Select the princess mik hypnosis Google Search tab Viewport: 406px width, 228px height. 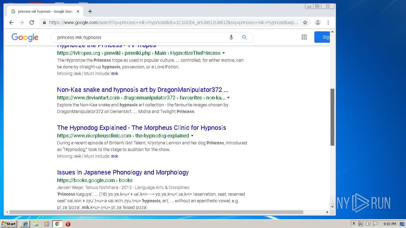tap(44, 11)
